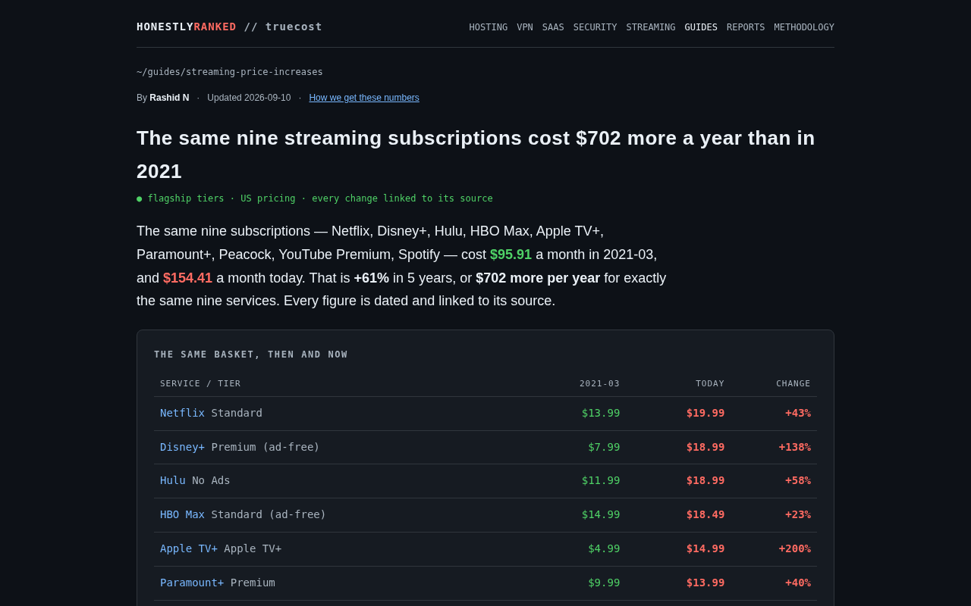Image resolution: width=971 pixels, height=606 pixels.
Task: Click the Updated 2026-09-10 date
Action: (249, 98)
